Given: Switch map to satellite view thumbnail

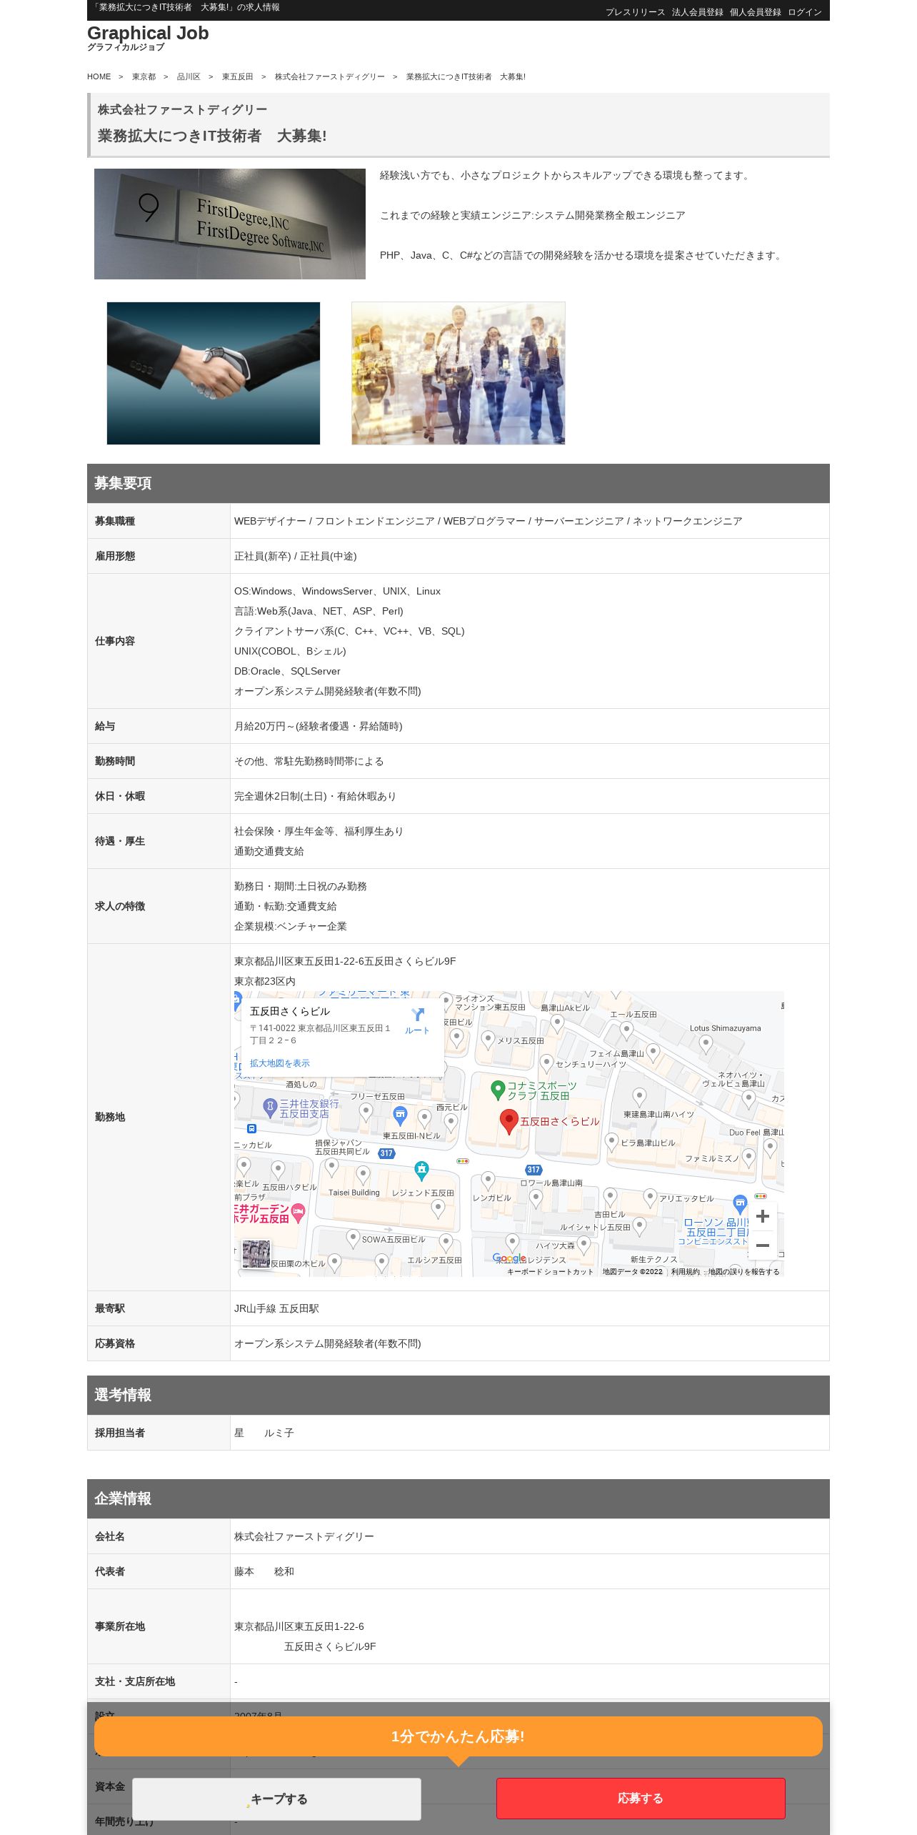Looking at the screenshot, I should point(256,1254).
